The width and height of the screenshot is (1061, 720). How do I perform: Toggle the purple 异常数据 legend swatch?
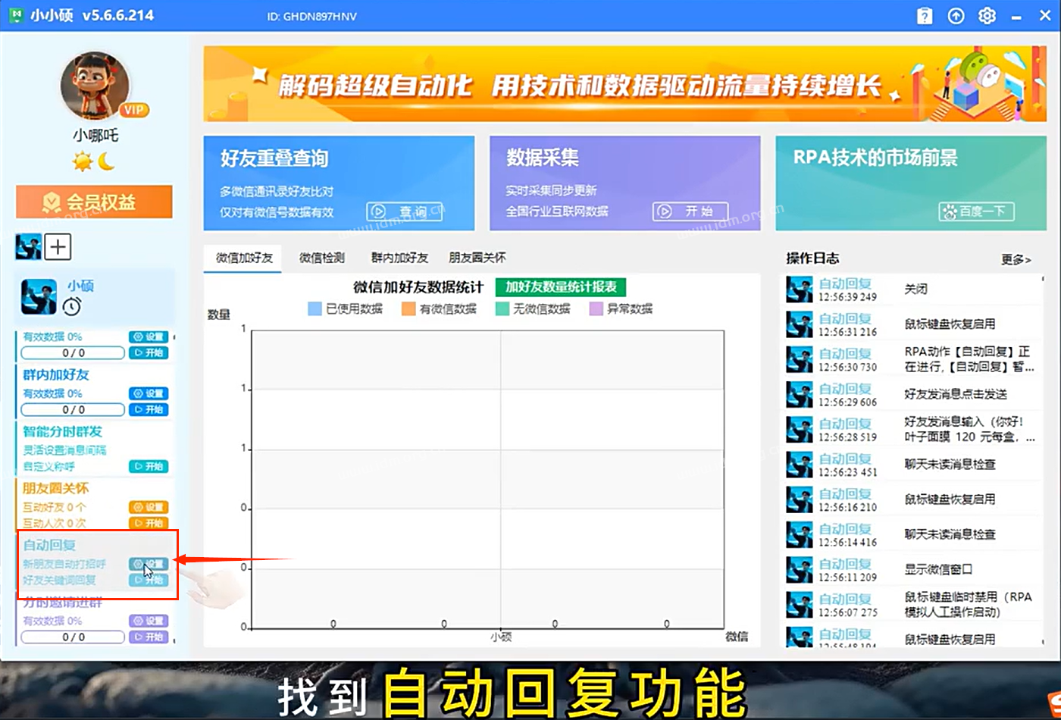(596, 308)
